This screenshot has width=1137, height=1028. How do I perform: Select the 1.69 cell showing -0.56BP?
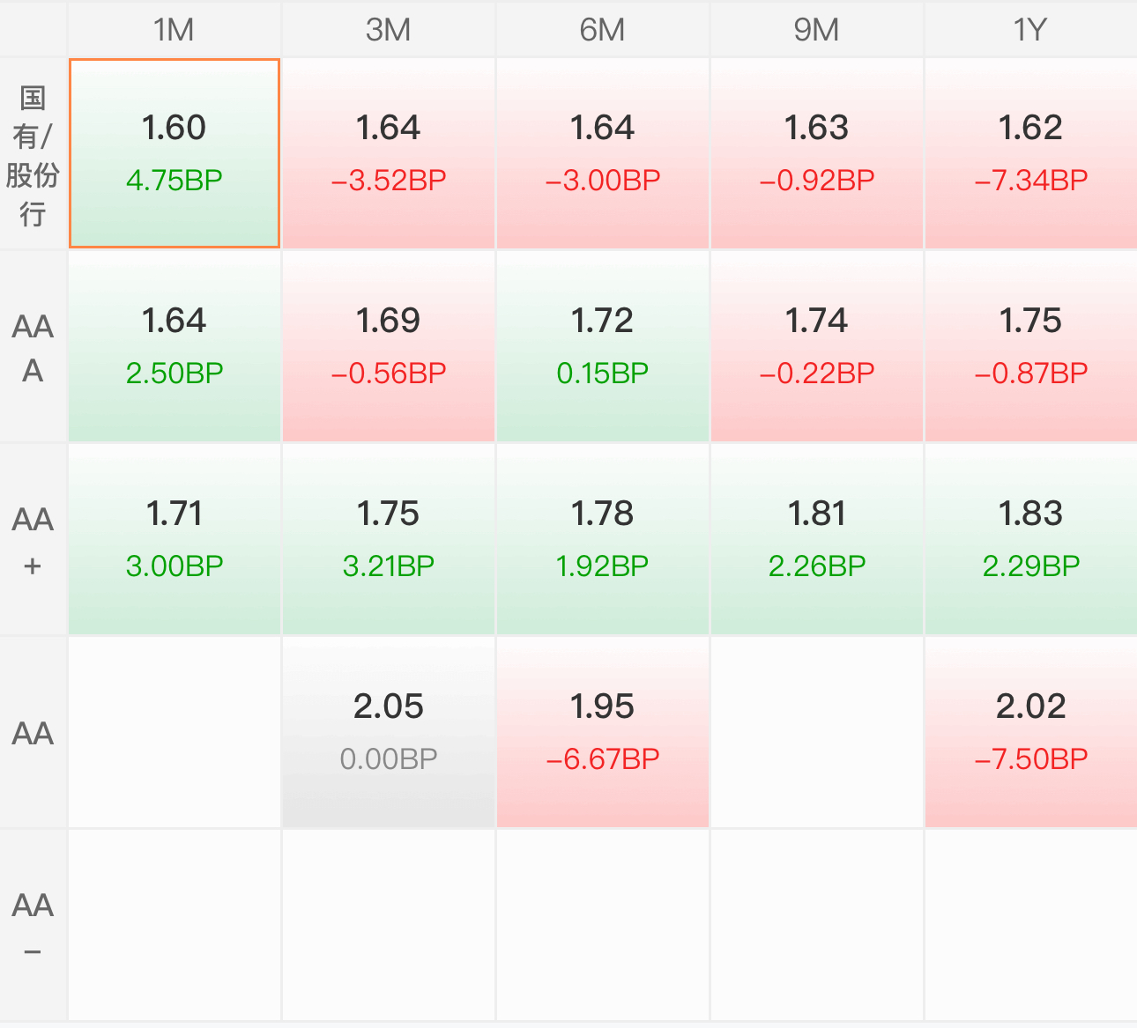389,347
